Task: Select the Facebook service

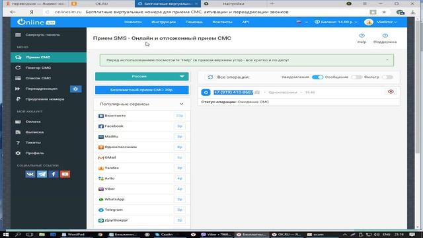Action: pos(142,126)
